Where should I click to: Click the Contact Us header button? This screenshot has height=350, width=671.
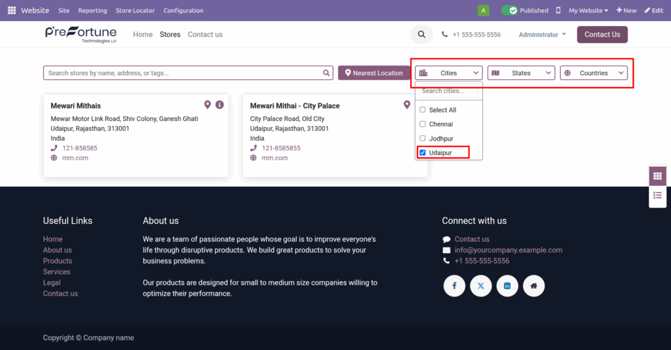602,35
